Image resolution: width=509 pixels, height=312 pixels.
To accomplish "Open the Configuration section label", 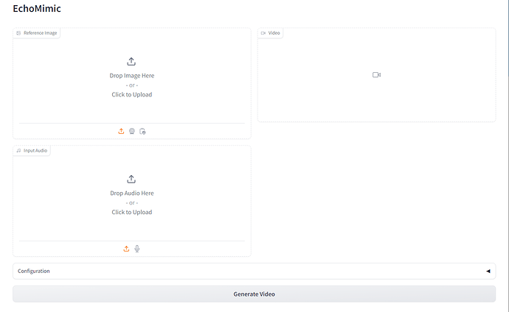I will point(34,272).
